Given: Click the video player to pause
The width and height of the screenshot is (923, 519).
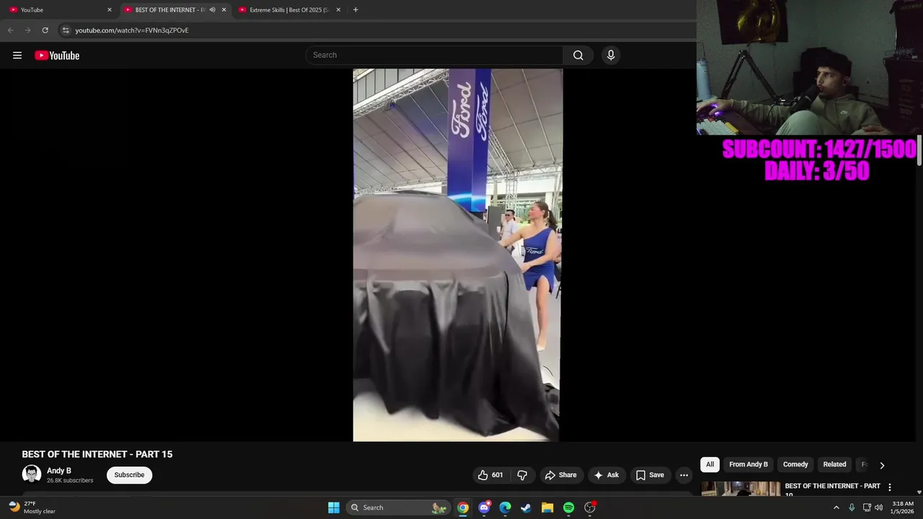Looking at the screenshot, I should pos(456,255).
